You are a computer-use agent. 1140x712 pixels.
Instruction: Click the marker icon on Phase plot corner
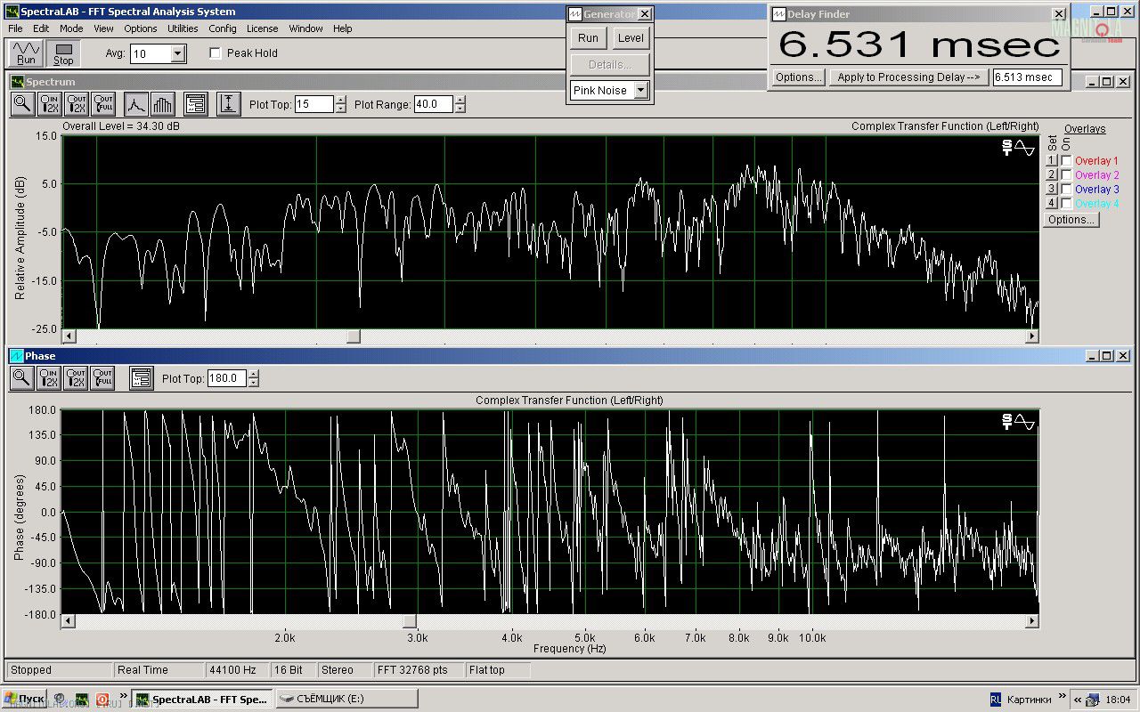coord(1018,422)
